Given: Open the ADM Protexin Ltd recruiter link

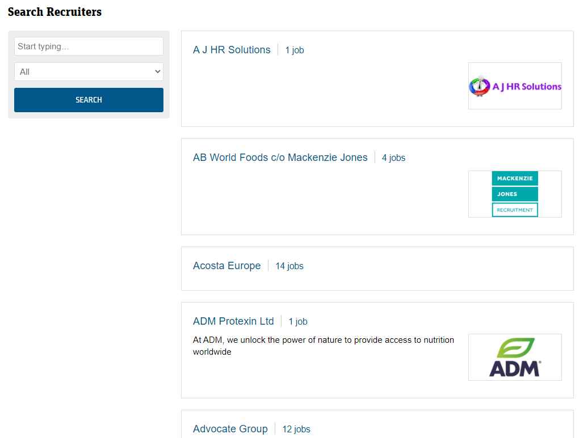Looking at the screenshot, I should tap(233, 321).
